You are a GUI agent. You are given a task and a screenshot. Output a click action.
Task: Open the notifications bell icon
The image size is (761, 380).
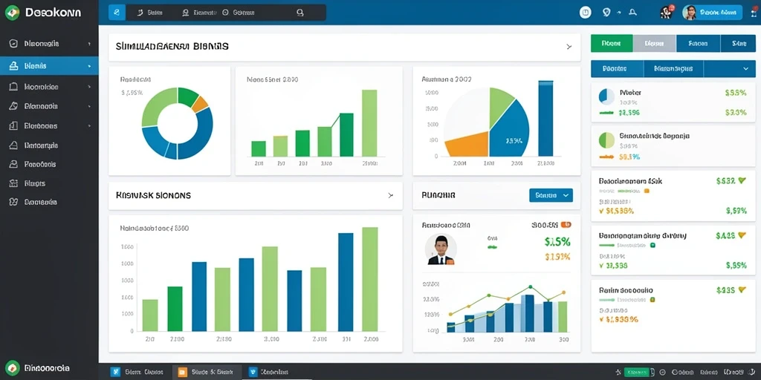[x=632, y=13]
